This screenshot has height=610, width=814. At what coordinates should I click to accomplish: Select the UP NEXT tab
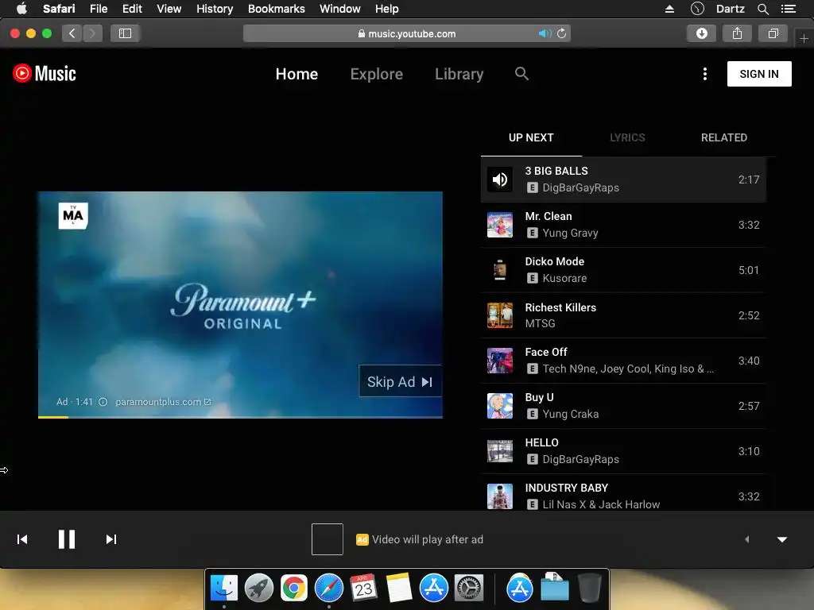531,137
